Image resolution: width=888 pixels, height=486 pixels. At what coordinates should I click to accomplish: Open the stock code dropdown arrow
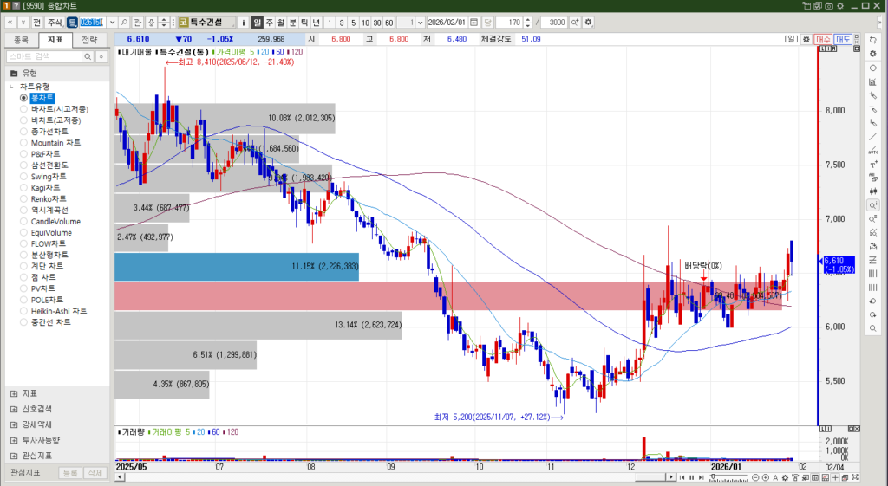(112, 22)
